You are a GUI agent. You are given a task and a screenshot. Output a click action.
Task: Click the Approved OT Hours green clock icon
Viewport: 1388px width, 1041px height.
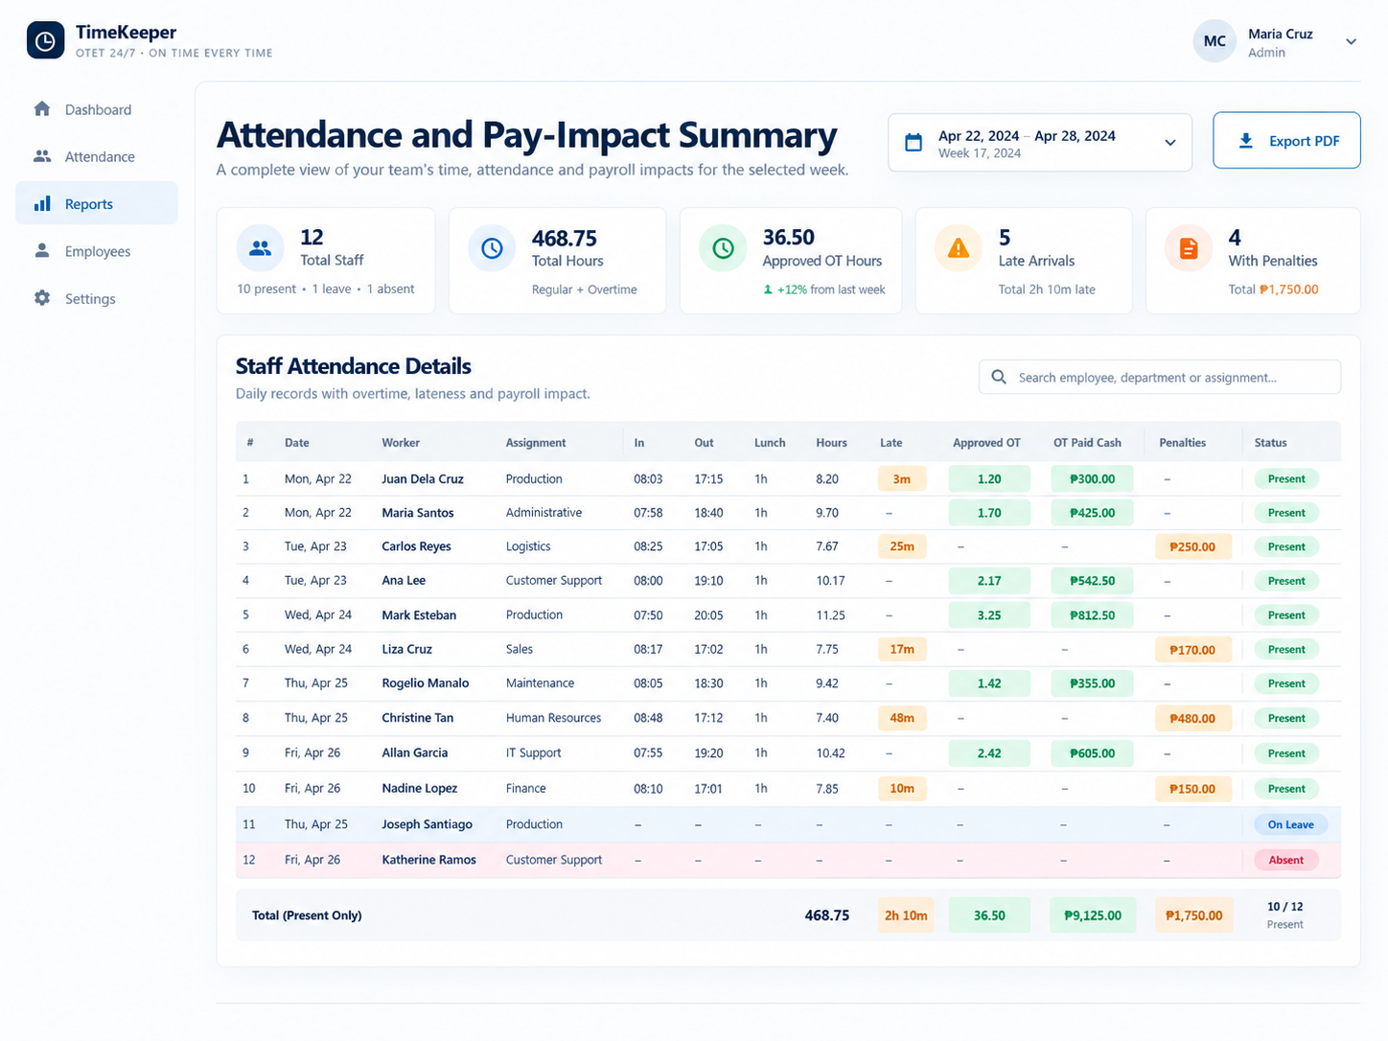pyautogui.click(x=723, y=248)
